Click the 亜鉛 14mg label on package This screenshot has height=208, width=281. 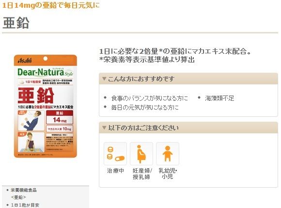(60, 117)
